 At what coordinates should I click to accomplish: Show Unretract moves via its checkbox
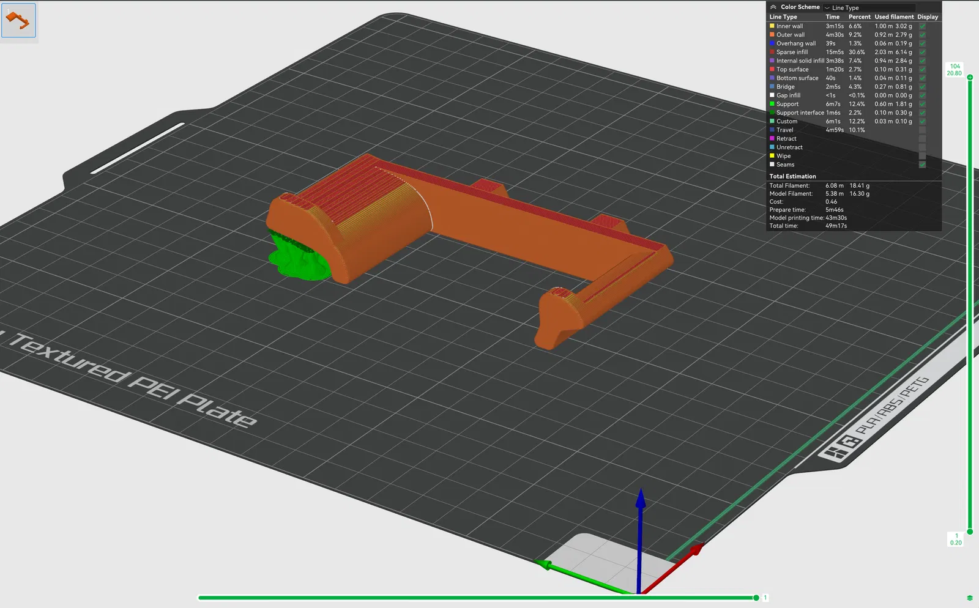[922, 147]
